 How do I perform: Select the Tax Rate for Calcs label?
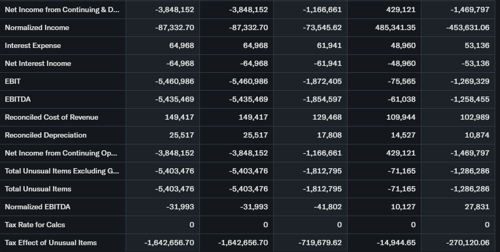[x=35, y=225]
